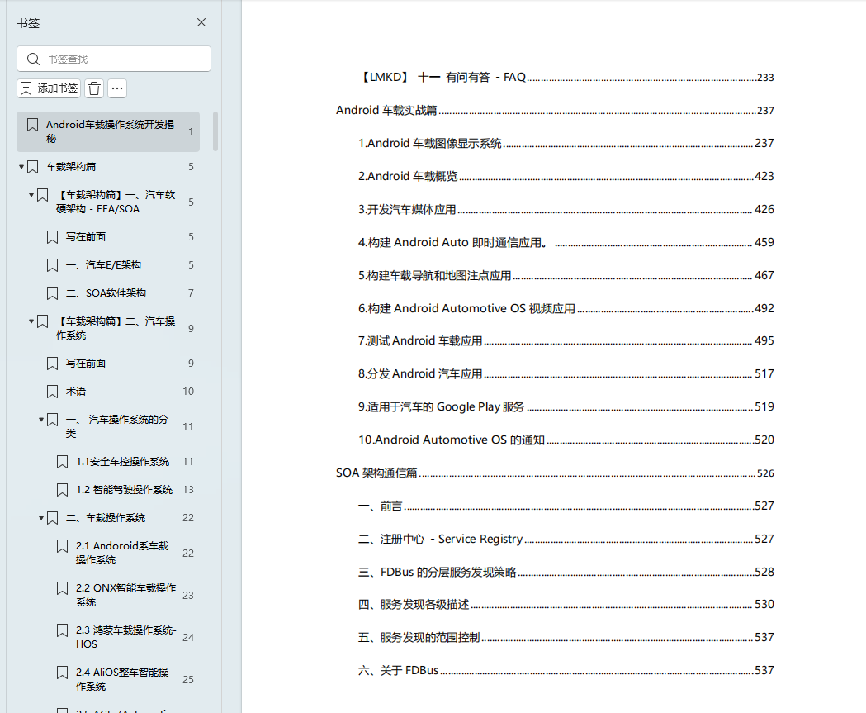Click bookmark icon of 2.4 AliOS整车智能操作系统

pyautogui.click(x=63, y=673)
